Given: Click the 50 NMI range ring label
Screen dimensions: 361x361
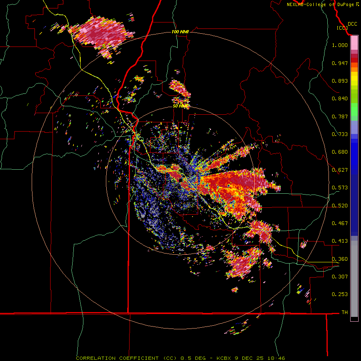Looking at the screenshot, I should (x=180, y=106).
